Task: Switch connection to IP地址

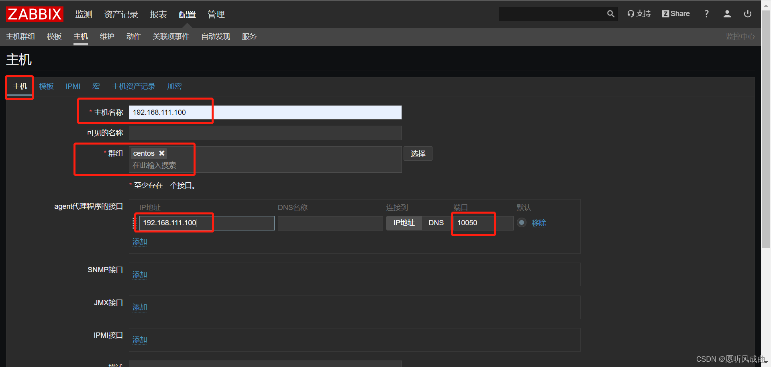Action: pyautogui.click(x=404, y=223)
